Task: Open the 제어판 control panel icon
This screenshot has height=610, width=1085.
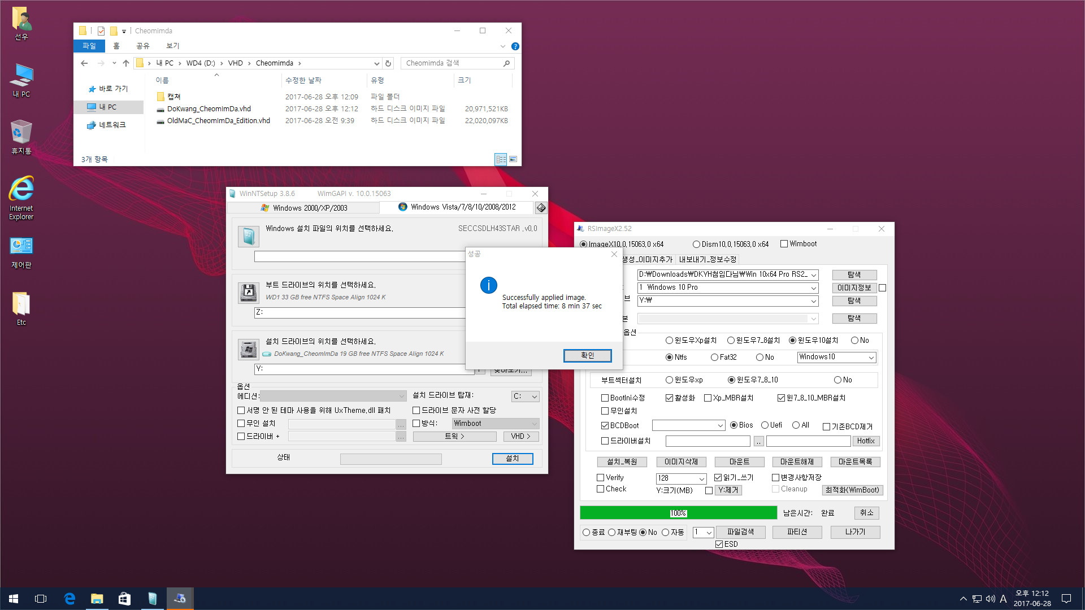Action: point(21,252)
